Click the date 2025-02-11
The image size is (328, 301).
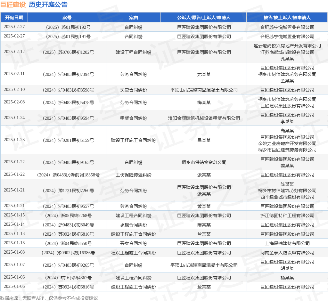pyautogui.click(x=14, y=74)
